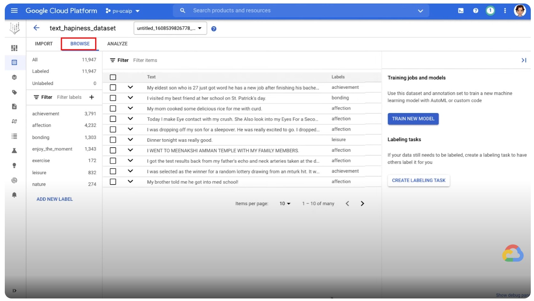
Task: Open notifications badge showing 1
Action: click(x=490, y=11)
